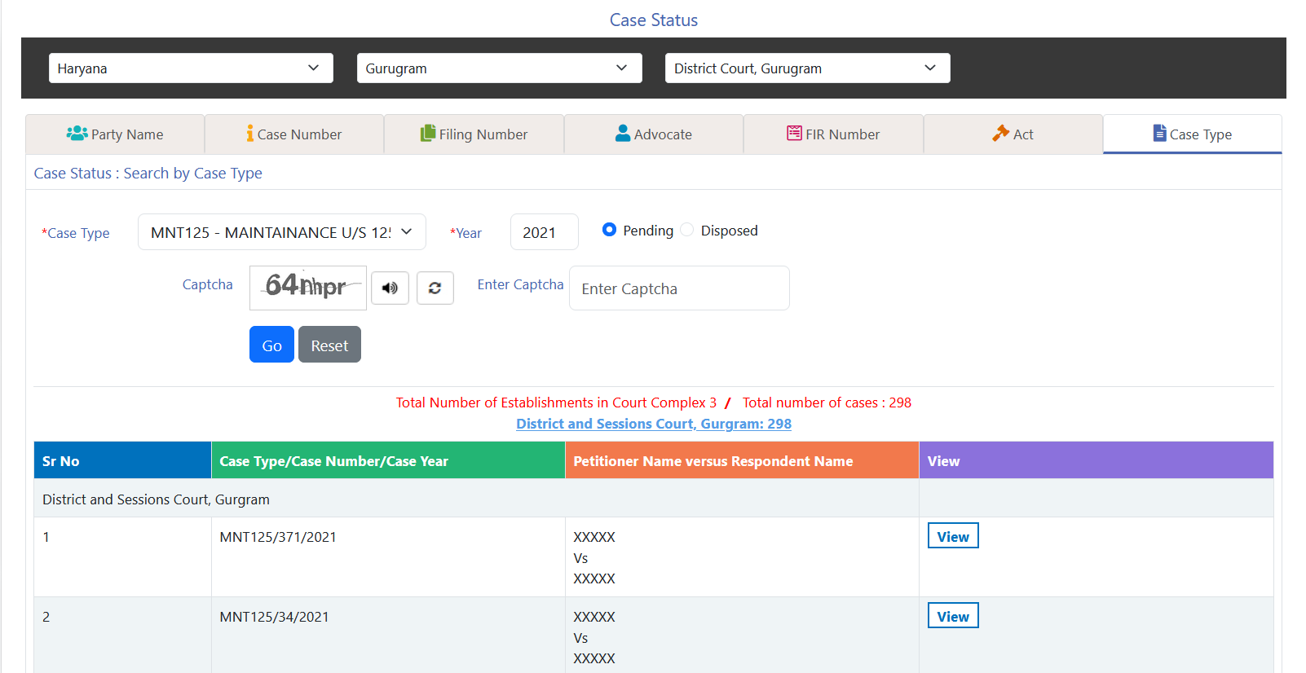This screenshot has height=673, width=1306.
Task: Click the Case Number info icon
Action: [250, 134]
